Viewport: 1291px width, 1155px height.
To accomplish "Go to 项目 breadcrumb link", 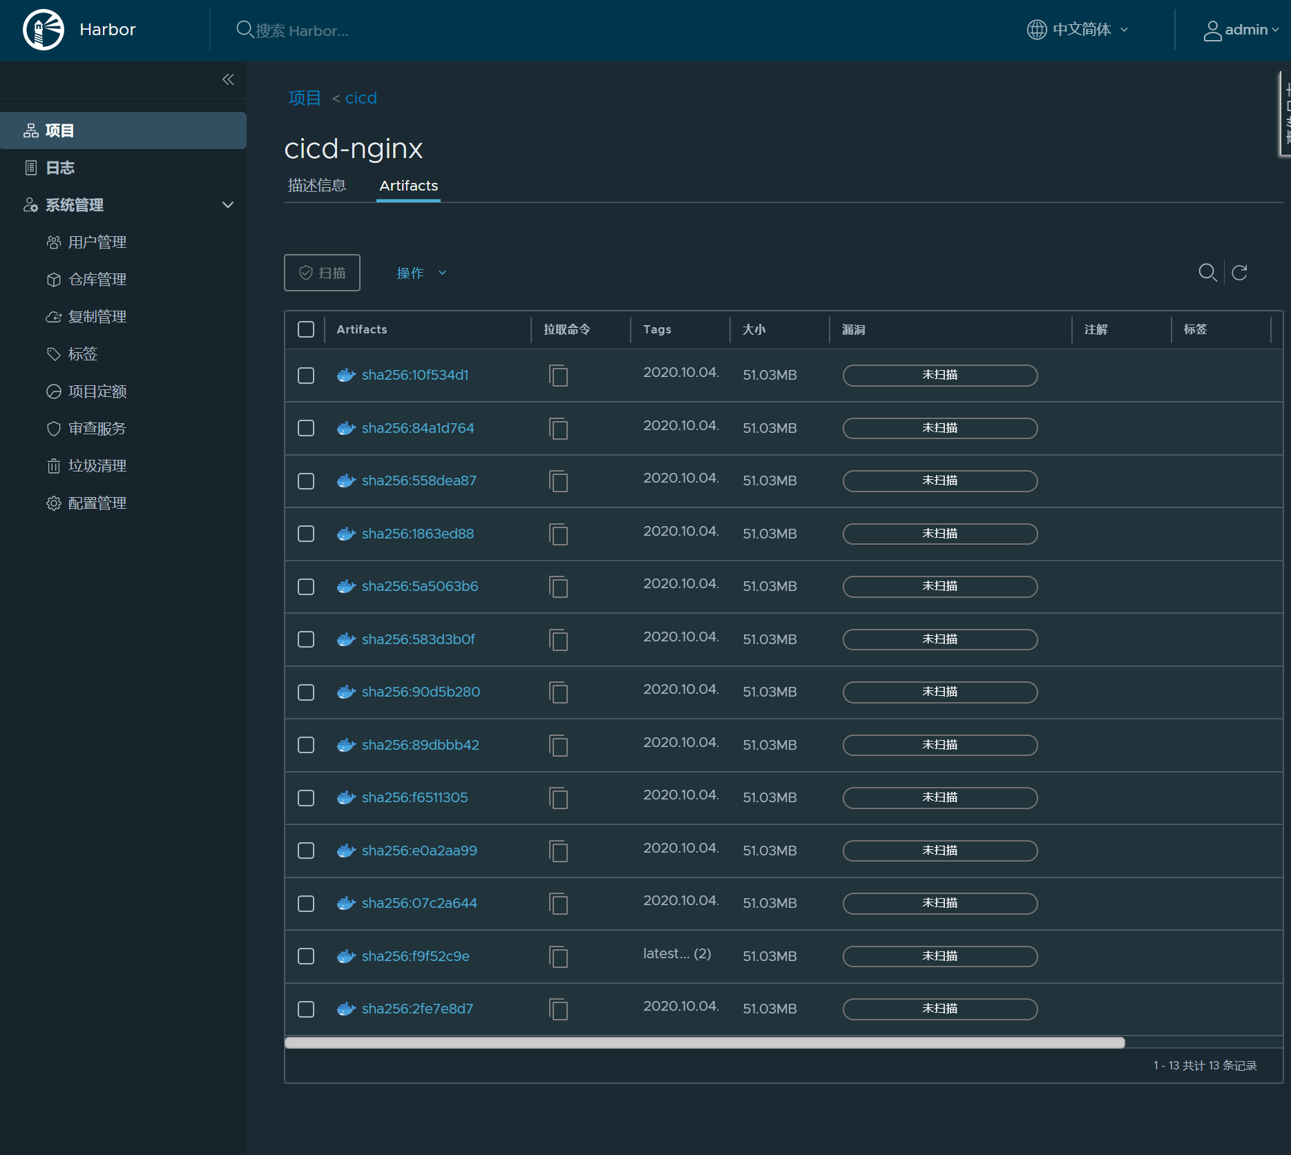I will (304, 98).
